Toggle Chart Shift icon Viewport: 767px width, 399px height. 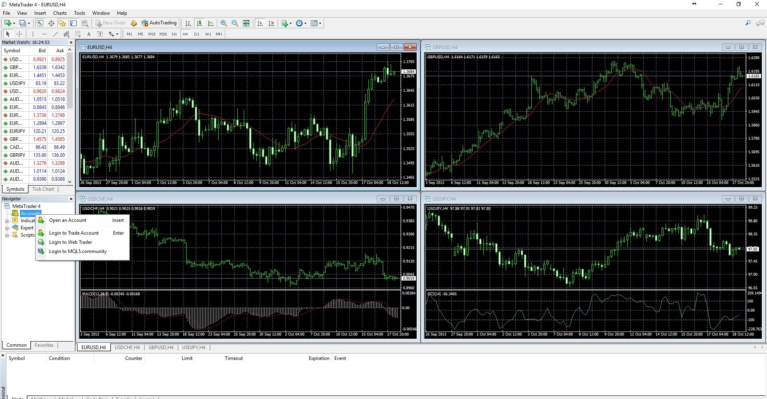pos(271,23)
